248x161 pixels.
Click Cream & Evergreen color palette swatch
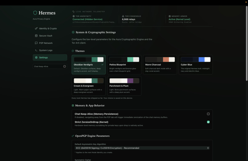[89, 81]
